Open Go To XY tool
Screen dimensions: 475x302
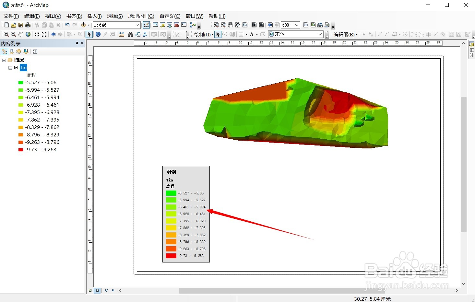coord(145,34)
